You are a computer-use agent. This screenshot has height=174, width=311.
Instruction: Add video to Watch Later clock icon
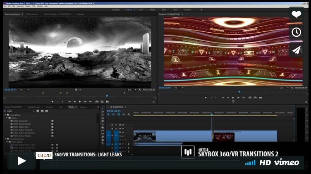(296, 32)
